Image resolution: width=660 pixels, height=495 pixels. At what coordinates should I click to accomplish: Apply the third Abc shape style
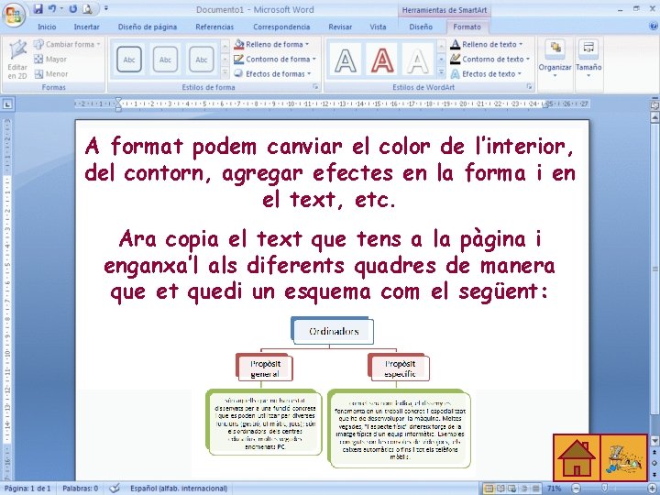coord(201,60)
